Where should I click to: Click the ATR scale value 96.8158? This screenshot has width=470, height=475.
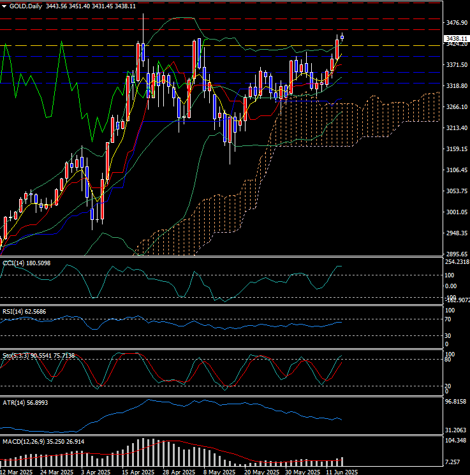(455, 402)
